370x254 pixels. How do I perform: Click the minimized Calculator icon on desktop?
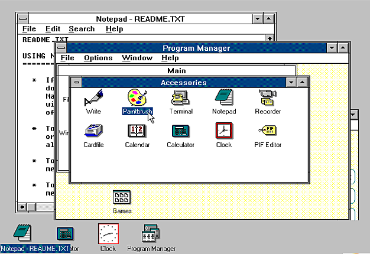[x=65, y=233]
